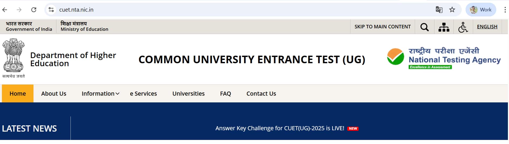Open Answer Key Challenge news link
509x144 pixels.
pos(280,128)
